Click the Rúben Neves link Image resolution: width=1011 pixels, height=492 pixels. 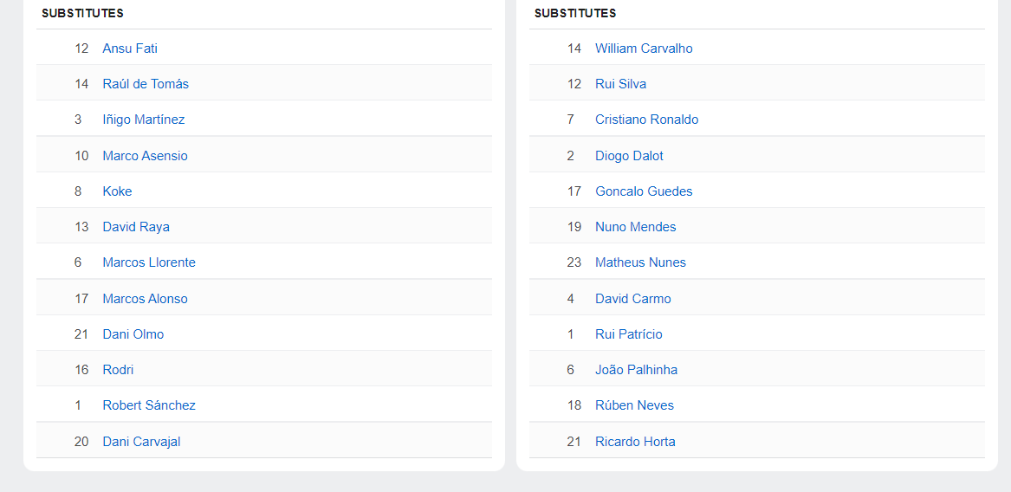click(634, 405)
